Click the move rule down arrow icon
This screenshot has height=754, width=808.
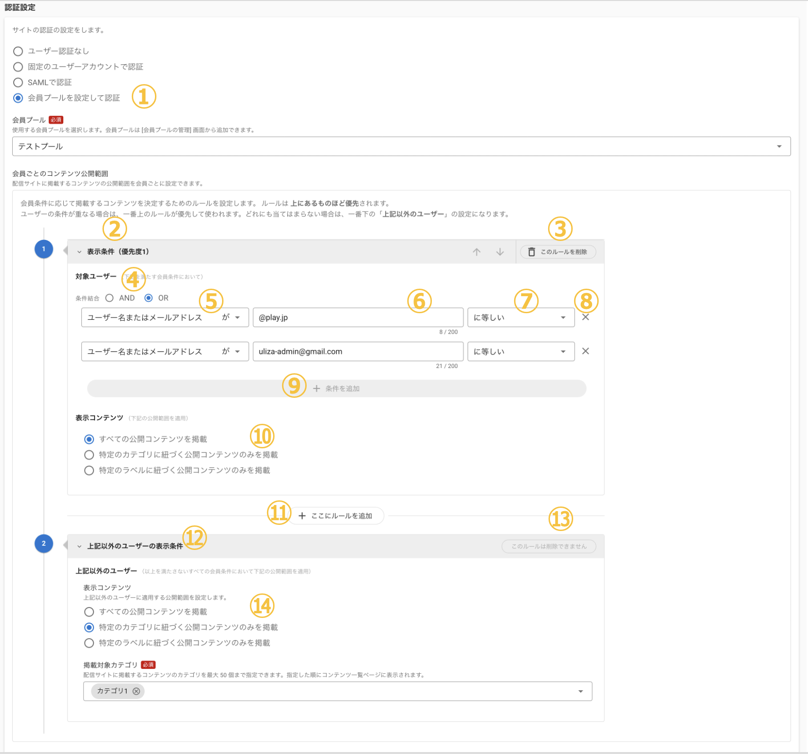[x=499, y=252]
